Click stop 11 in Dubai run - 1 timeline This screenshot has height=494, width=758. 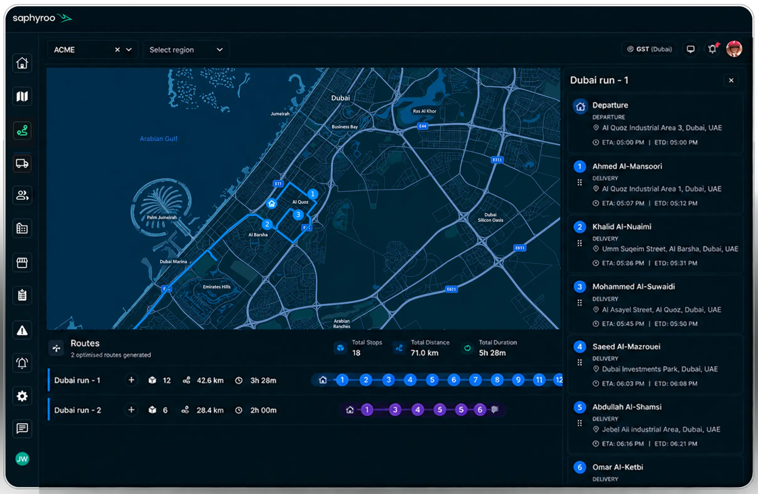[x=539, y=380]
